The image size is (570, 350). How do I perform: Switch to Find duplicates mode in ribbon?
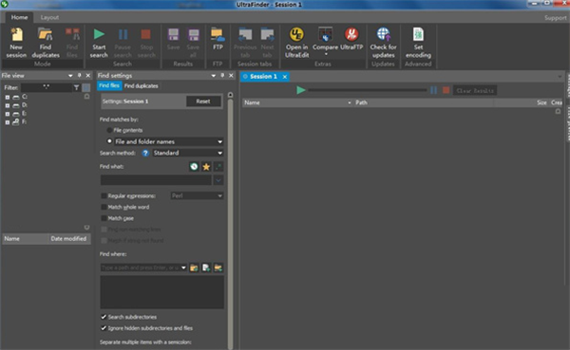point(46,43)
